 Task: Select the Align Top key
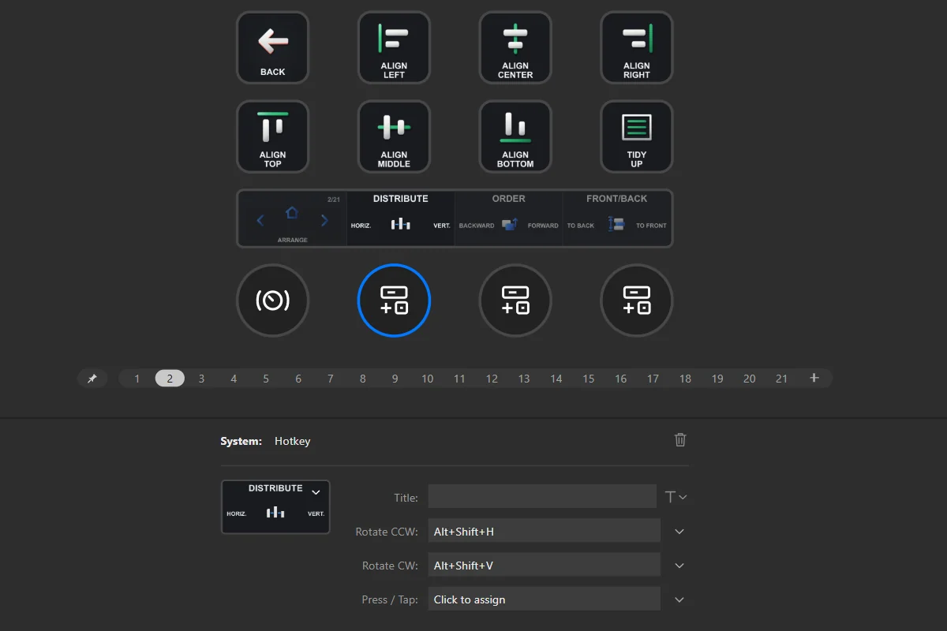(273, 136)
